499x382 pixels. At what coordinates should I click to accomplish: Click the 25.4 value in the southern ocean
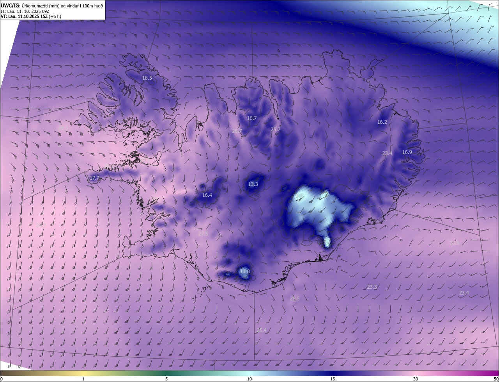[262, 330]
